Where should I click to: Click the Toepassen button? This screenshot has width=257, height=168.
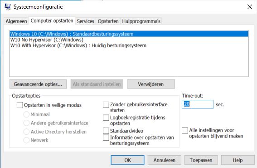tap(201, 160)
